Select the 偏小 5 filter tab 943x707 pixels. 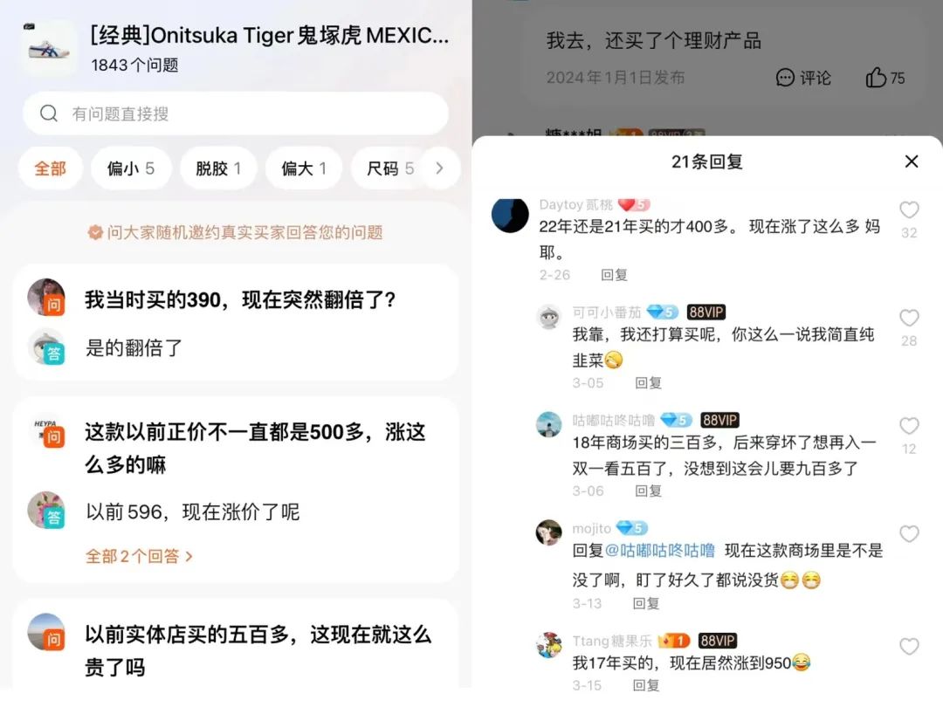(x=130, y=168)
